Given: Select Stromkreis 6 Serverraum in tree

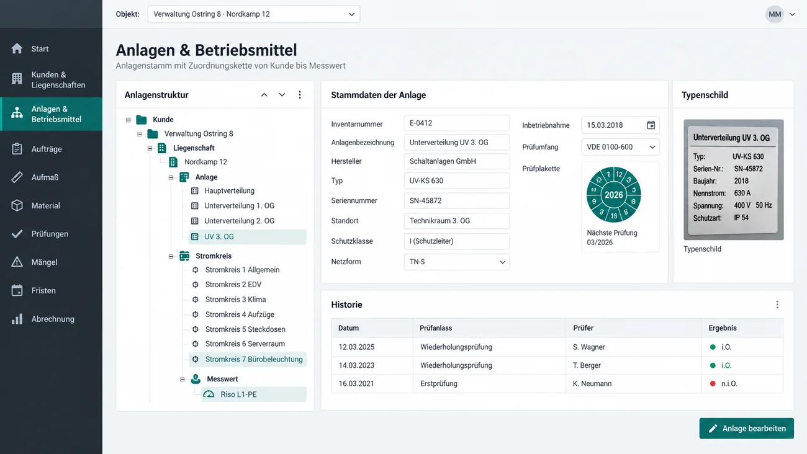Looking at the screenshot, I should coord(245,344).
